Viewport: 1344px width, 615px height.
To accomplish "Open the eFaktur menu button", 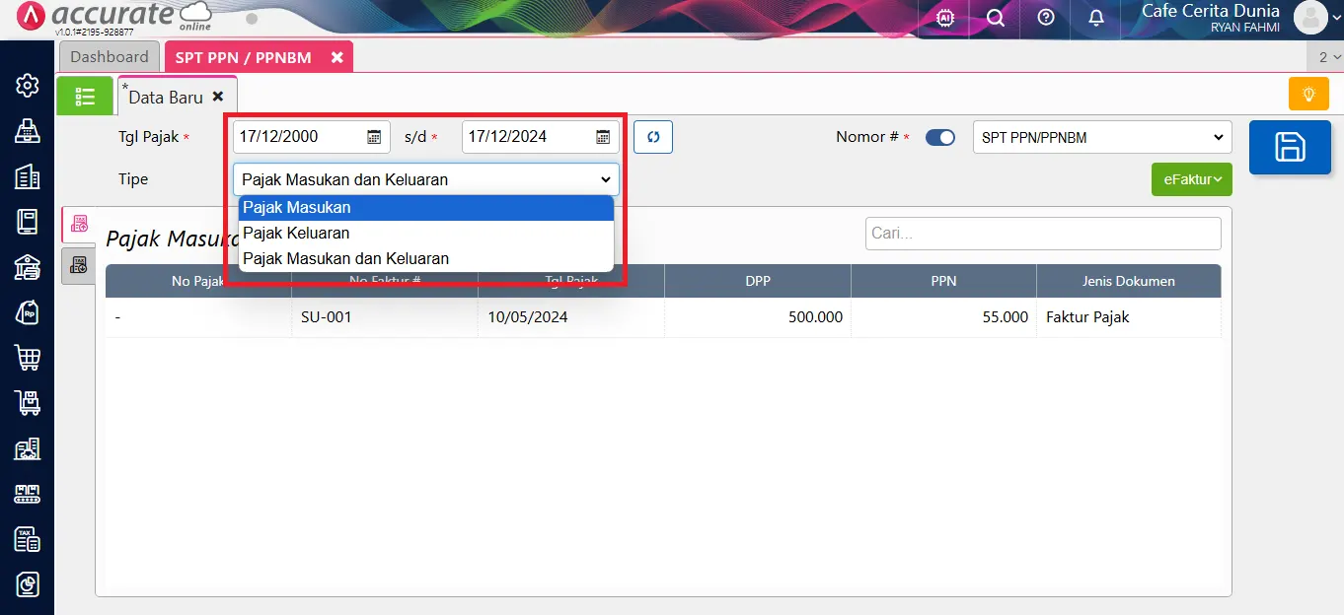I will (1191, 179).
